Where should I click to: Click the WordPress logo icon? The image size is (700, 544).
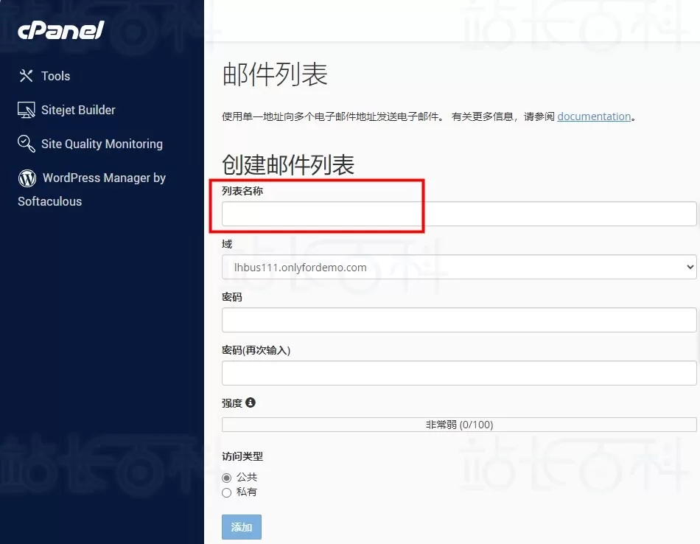(x=27, y=178)
